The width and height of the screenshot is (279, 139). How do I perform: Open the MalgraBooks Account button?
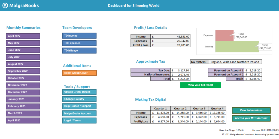tap(79, 113)
